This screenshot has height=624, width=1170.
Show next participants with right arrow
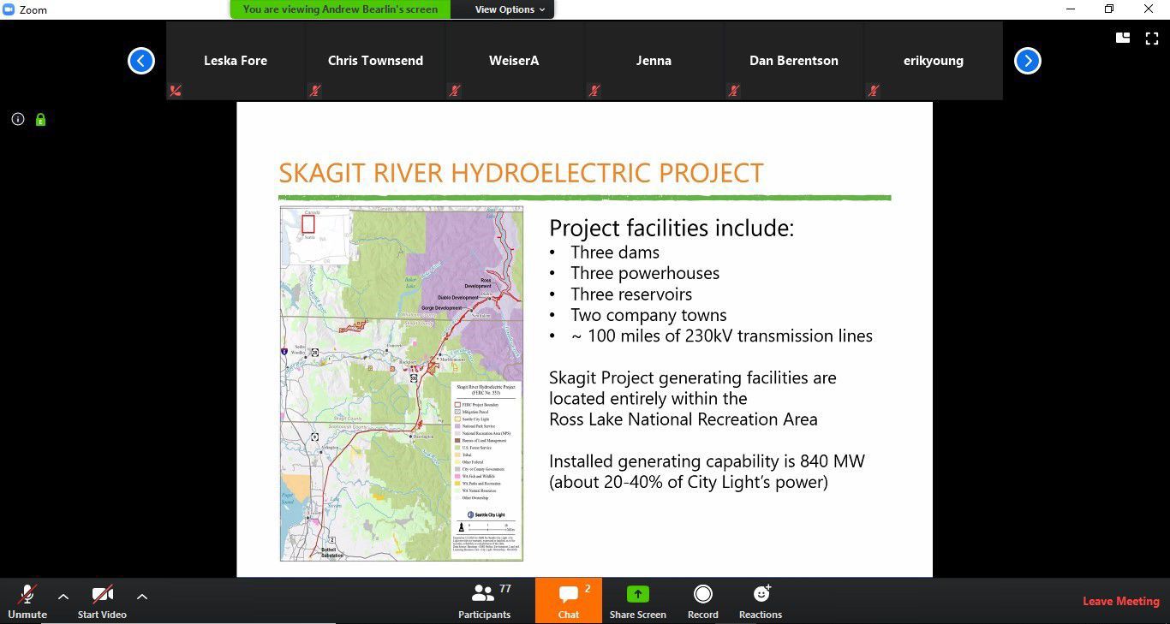tap(1028, 61)
